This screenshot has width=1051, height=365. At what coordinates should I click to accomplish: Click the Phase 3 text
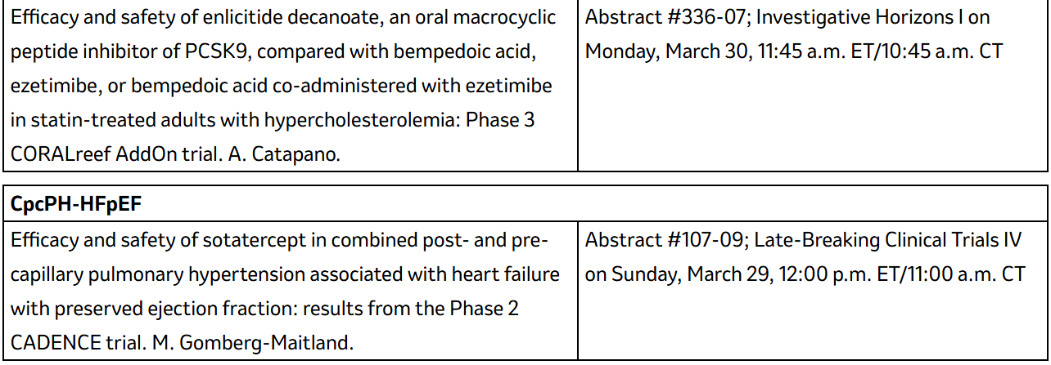500,120
